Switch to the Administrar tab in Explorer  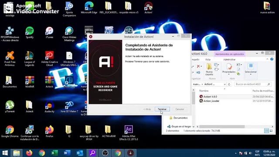229,59
